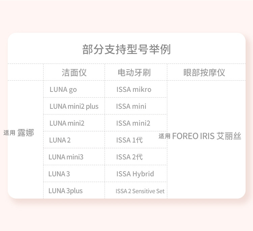
Task: Select the 眼部按摩仪 column header
Action: click(x=204, y=72)
